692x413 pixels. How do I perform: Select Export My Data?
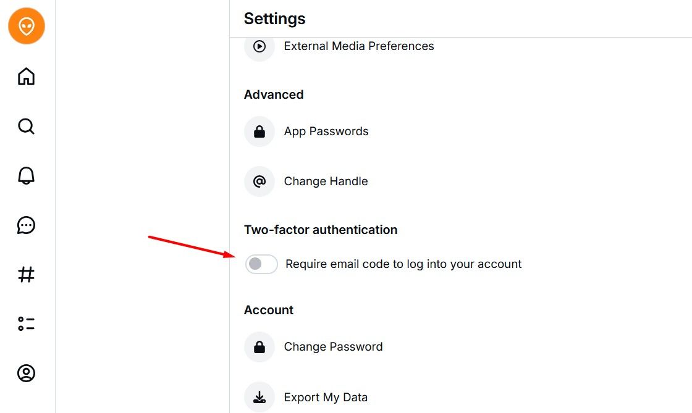pos(326,397)
